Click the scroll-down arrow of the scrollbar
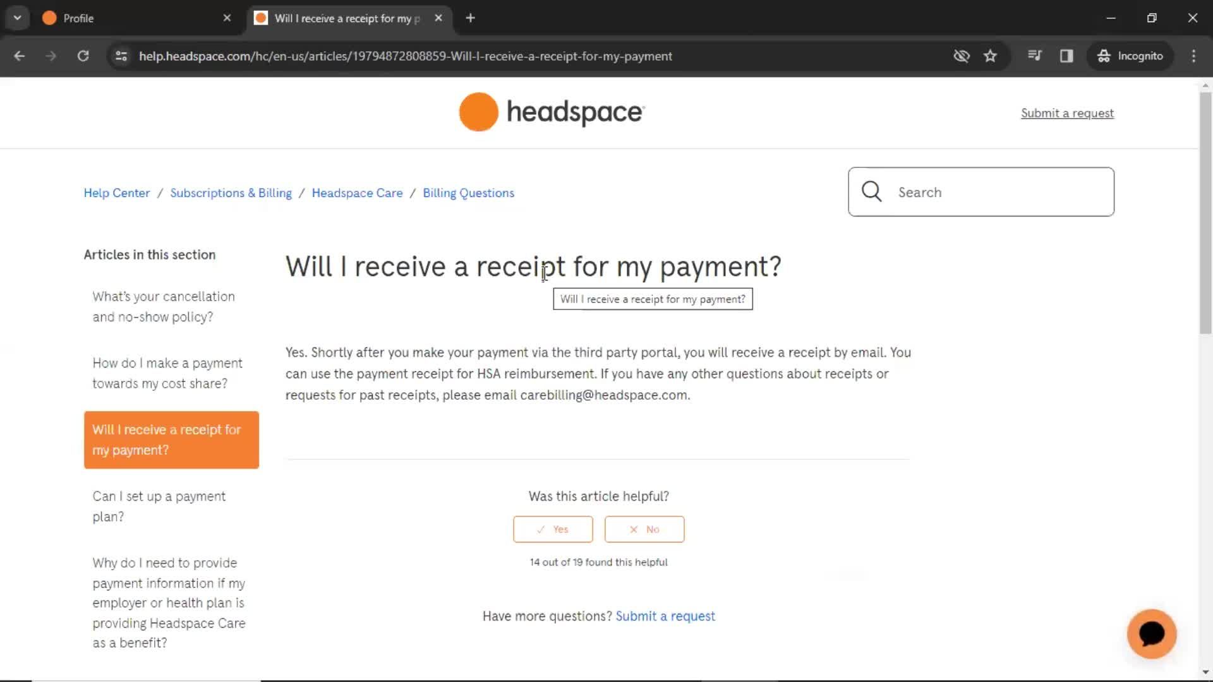 (1205, 673)
